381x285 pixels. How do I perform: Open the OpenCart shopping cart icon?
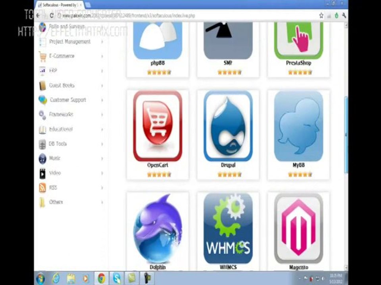coord(158,126)
